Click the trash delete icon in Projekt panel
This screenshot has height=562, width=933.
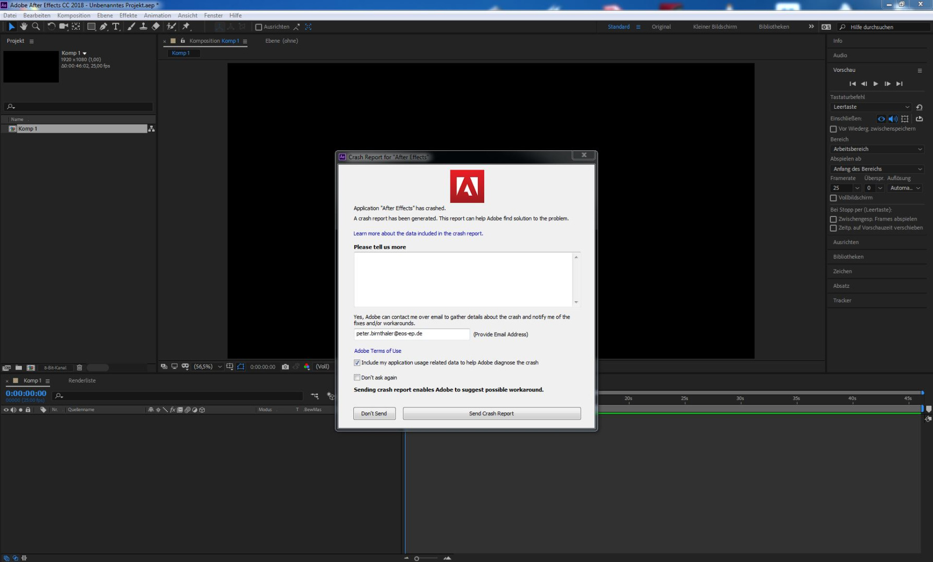pyautogui.click(x=79, y=367)
